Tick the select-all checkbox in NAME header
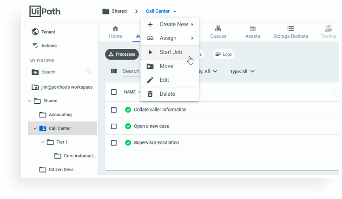The height and width of the screenshot is (199, 342). (x=114, y=92)
